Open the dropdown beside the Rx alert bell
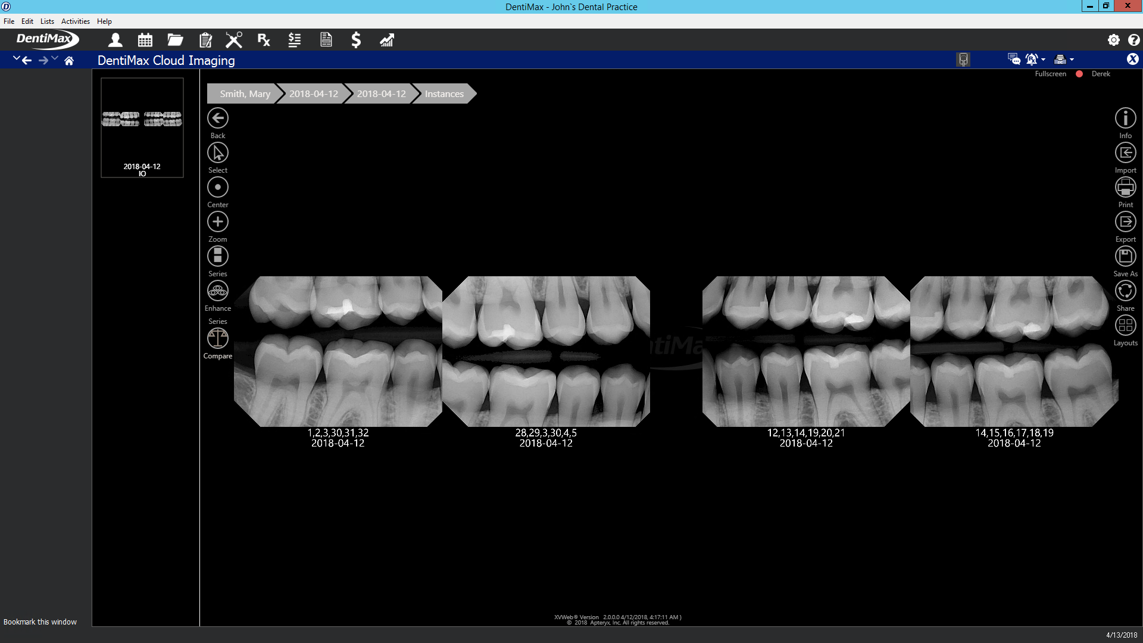This screenshot has width=1143, height=643. [1043, 59]
